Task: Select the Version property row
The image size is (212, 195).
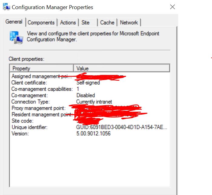Action: [90, 134]
